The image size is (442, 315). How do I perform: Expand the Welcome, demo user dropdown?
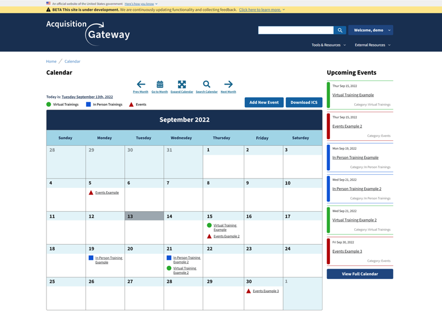tap(371, 30)
